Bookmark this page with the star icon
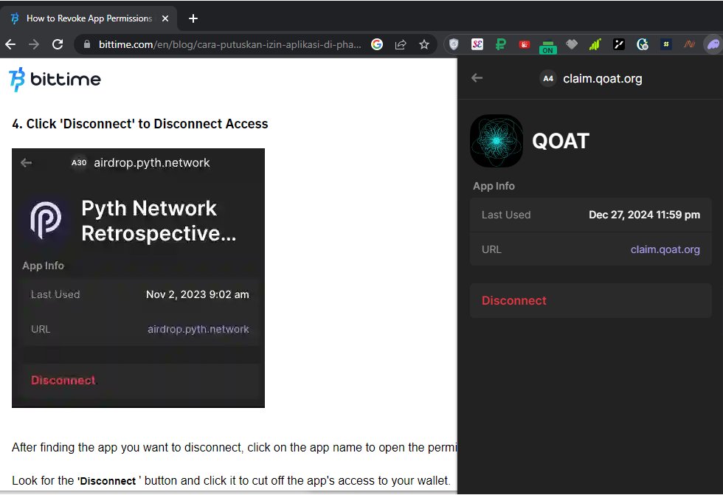The width and height of the screenshot is (723, 495). coord(424,44)
